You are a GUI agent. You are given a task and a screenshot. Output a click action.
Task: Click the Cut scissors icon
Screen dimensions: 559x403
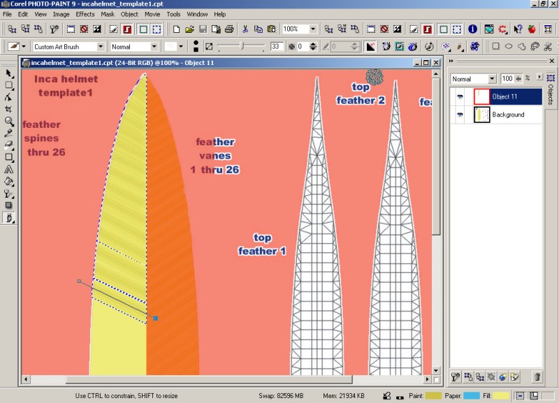[x=245, y=29]
